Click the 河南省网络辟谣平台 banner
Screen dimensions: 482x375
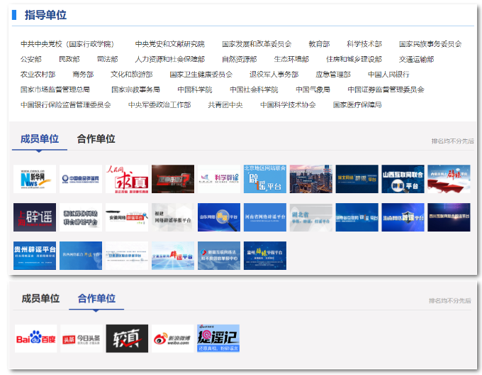pos(264,217)
